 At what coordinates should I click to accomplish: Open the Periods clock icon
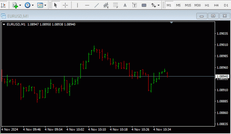point(27,5)
